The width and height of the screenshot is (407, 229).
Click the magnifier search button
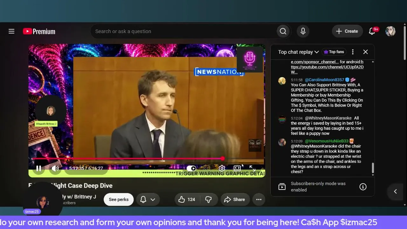tap(283, 31)
